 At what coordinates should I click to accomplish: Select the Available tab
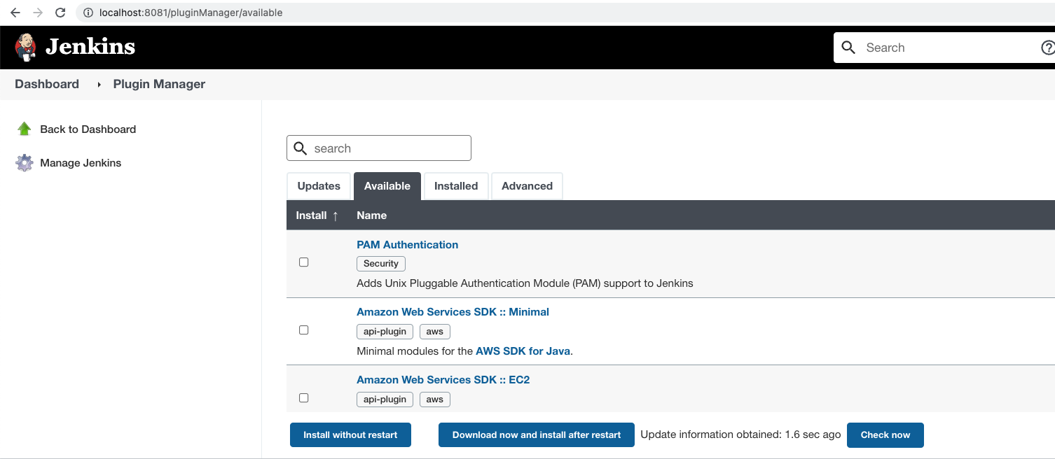pos(387,186)
